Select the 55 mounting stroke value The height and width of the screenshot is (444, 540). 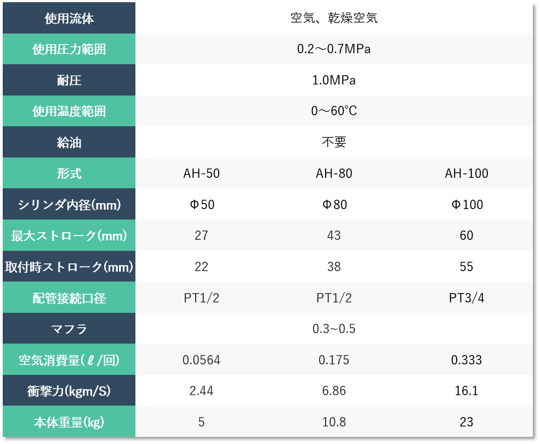[x=467, y=267]
